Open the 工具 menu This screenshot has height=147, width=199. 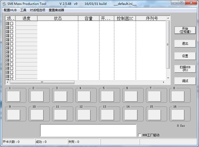point(23,10)
